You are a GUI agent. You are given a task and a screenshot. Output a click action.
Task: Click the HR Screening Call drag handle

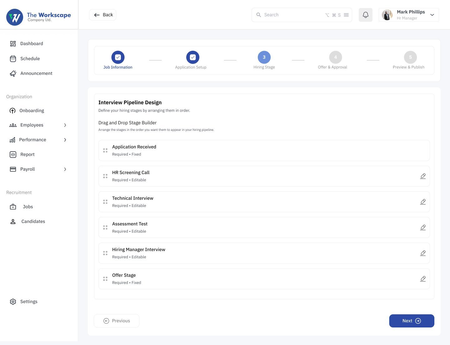click(x=105, y=176)
